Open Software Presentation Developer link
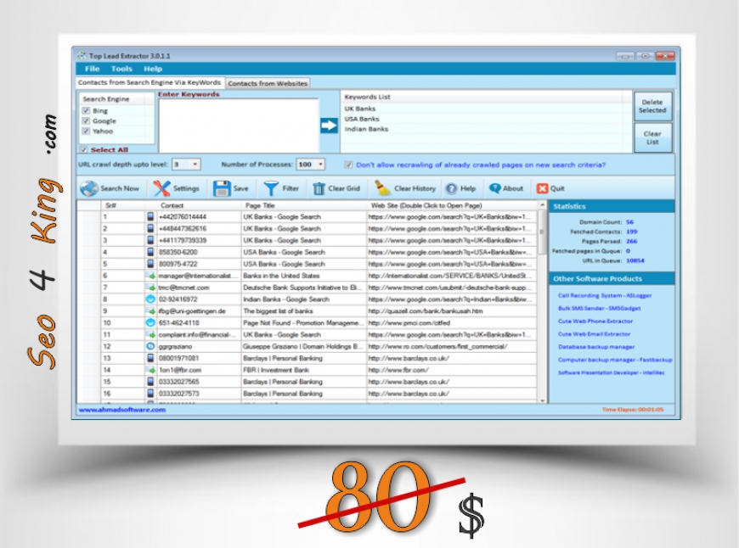The width and height of the screenshot is (739, 548). click(x=612, y=372)
